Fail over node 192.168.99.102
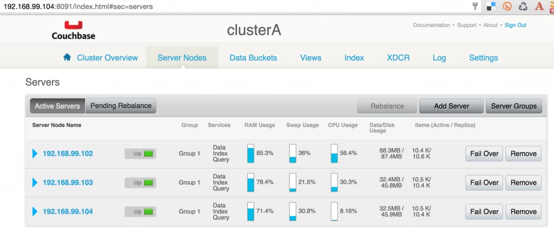Screen dimensions: 554x235 [484, 153]
